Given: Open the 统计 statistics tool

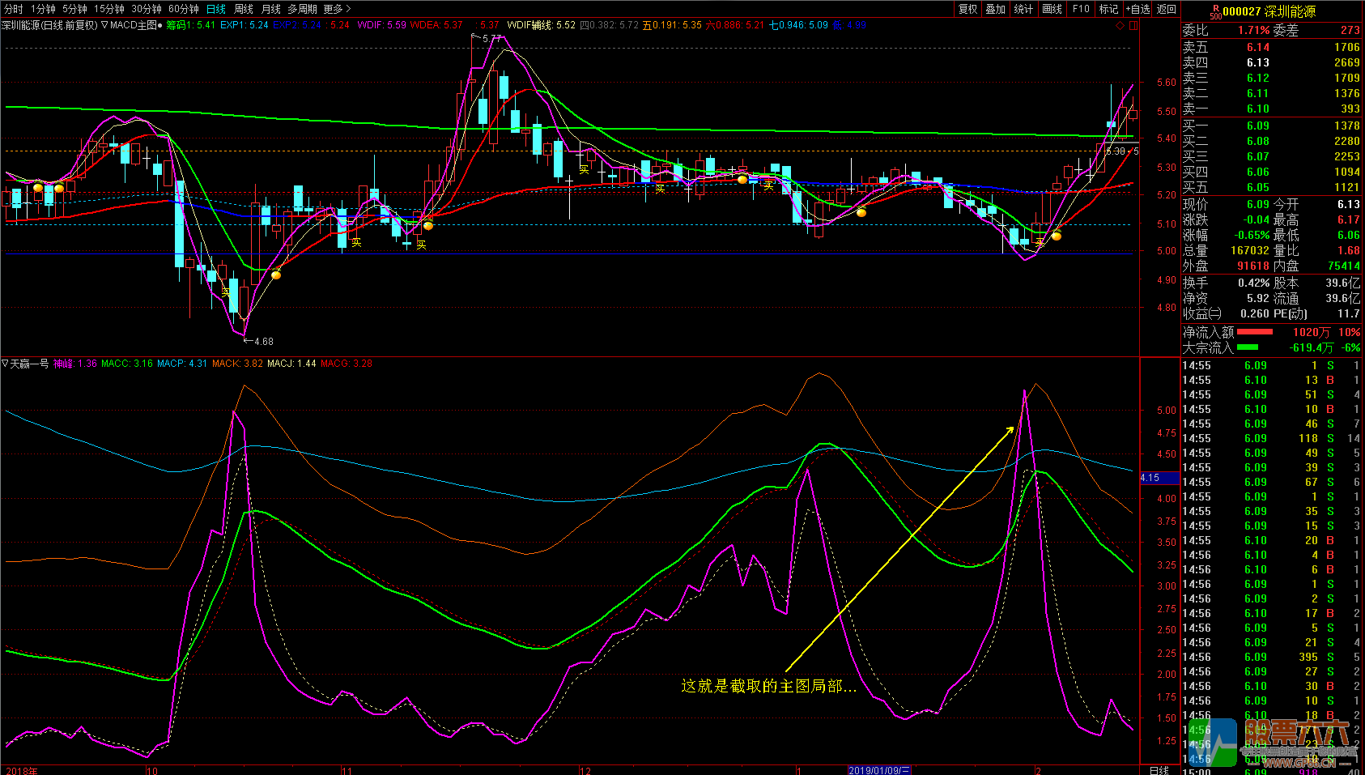Looking at the screenshot, I should [x=1023, y=9].
